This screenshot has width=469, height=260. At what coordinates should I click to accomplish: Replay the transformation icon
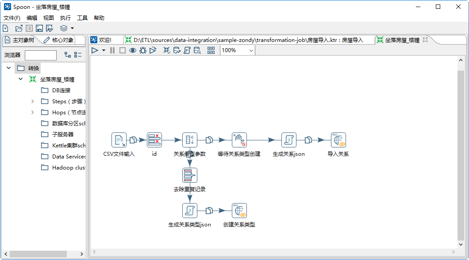point(153,50)
